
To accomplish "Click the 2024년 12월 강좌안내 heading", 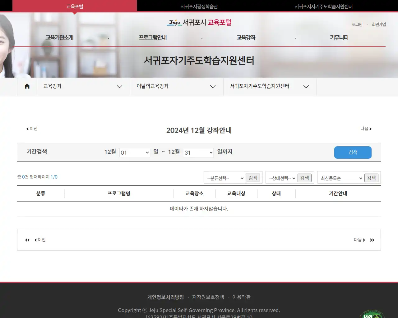I will coord(199,130).
